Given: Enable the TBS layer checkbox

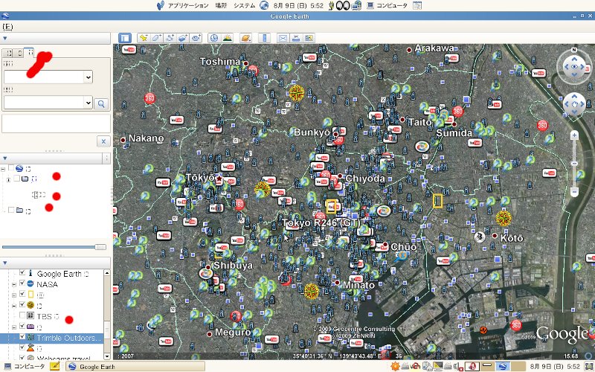Looking at the screenshot, I should click(22, 315).
